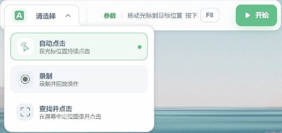The width and height of the screenshot is (282, 133).
Task: Choose the 录制 menu title
Action: 46,76
